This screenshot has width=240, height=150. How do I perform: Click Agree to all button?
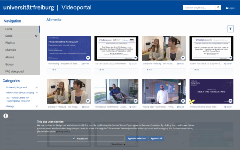pos(156,138)
